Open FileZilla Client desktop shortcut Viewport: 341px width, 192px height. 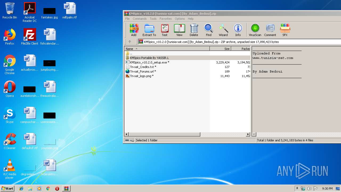point(30,37)
